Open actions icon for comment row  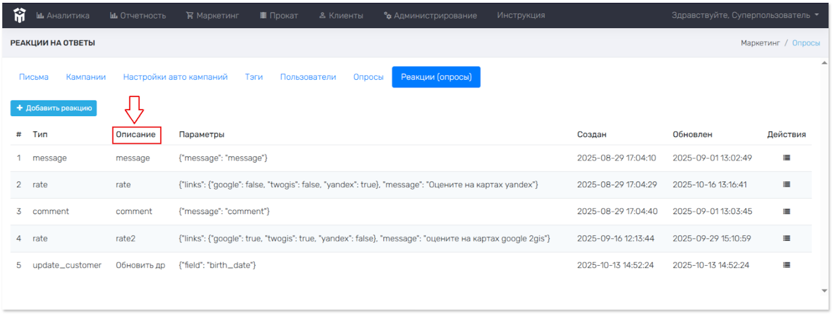click(x=786, y=211)
